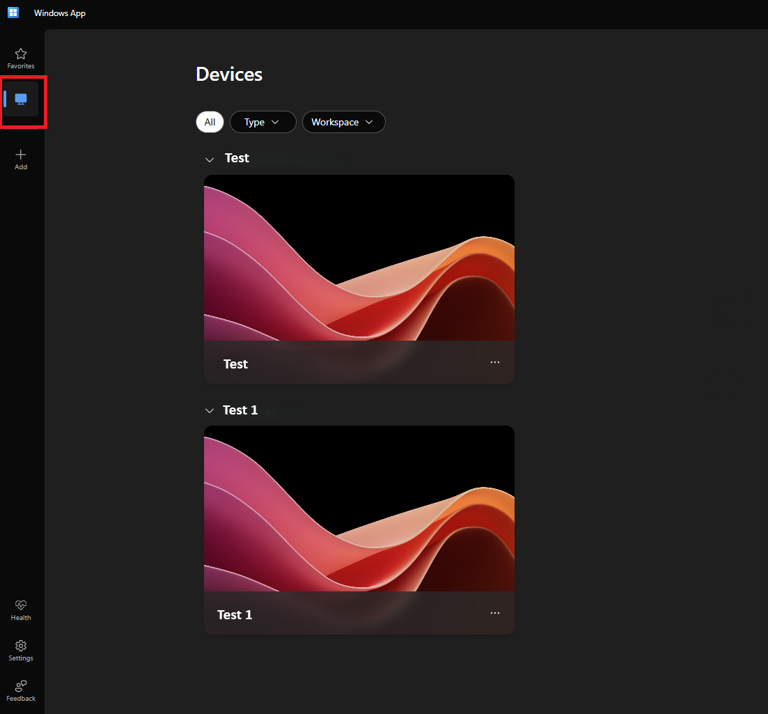The height and width of the screenshot is (714, 768).
Task: Click the Test 1 group header text
Action: coord(240,410)
